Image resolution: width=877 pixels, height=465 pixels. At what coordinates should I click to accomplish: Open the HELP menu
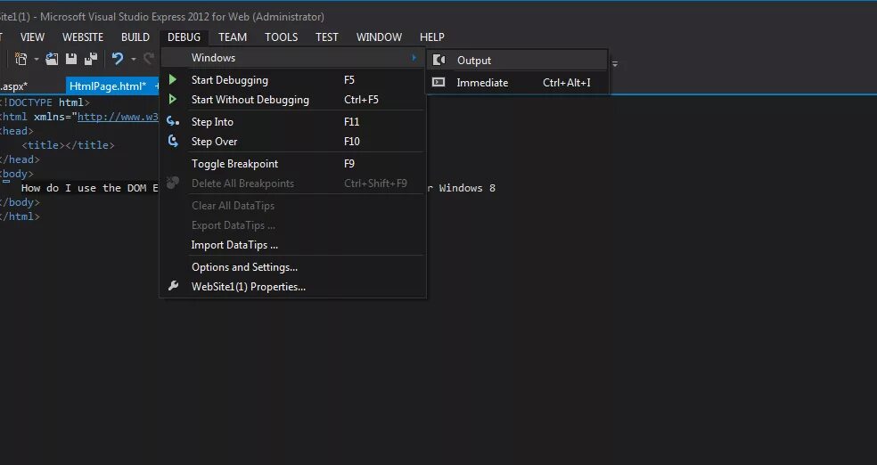431,37
